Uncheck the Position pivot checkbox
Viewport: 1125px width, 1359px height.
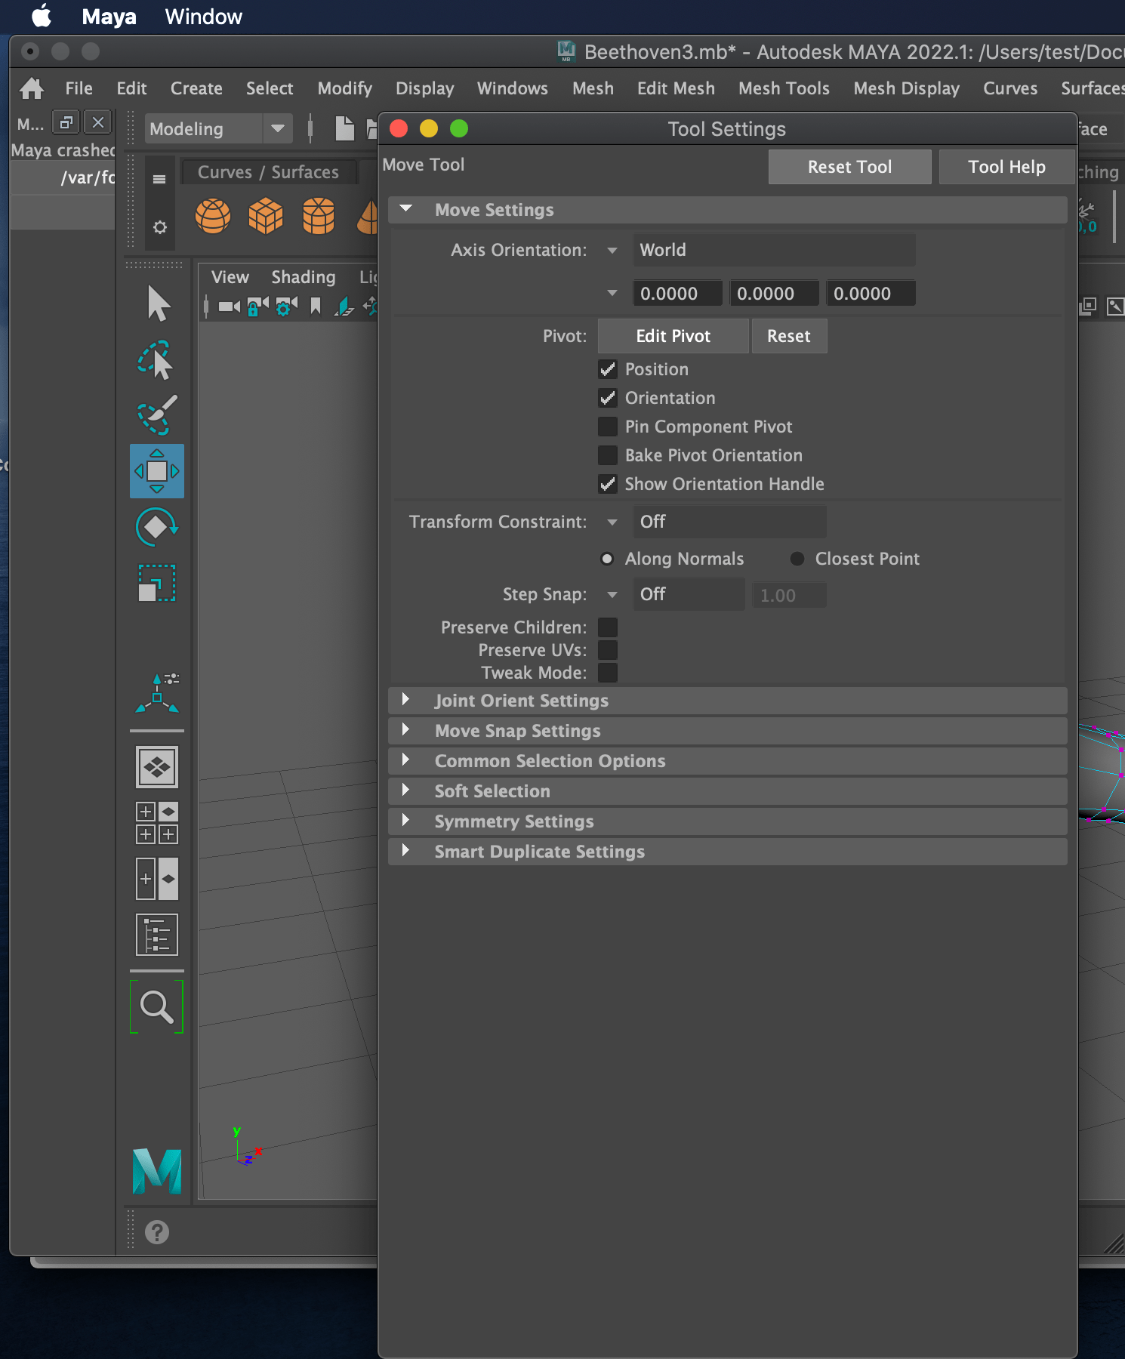(x=608, y=369)
